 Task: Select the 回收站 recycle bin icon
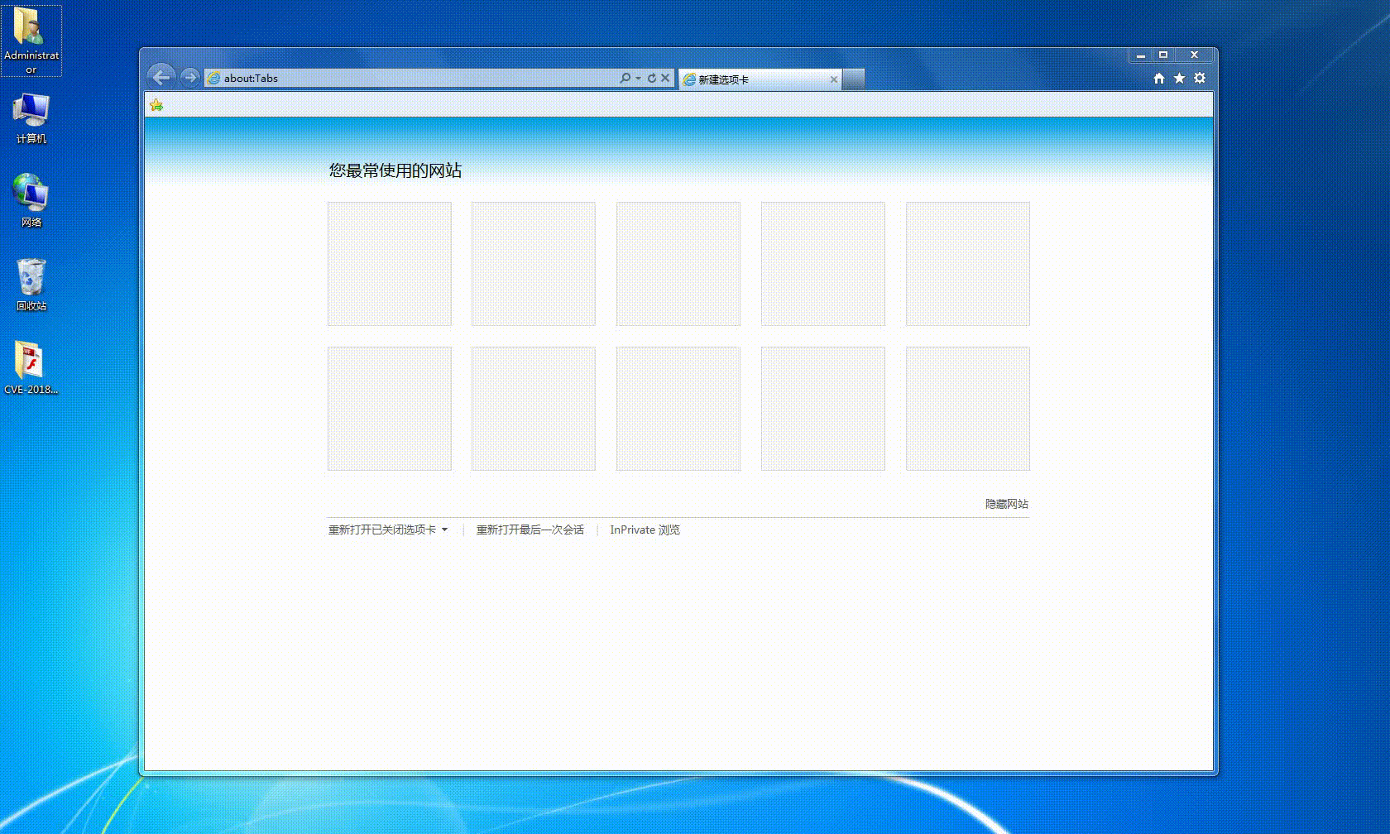(x=31, y=284)
